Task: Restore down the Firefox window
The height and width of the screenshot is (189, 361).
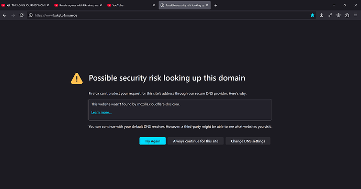Action: [345, 5]
